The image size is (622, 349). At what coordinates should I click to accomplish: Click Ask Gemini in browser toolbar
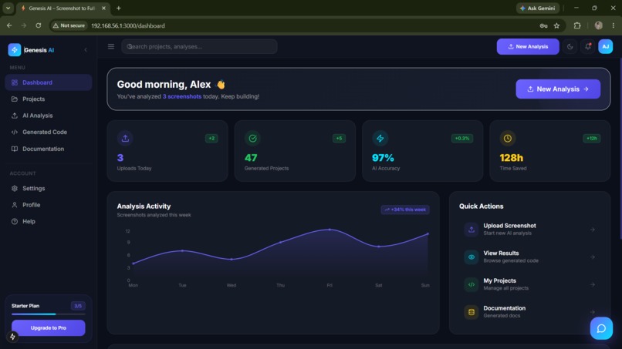(538, 8)
